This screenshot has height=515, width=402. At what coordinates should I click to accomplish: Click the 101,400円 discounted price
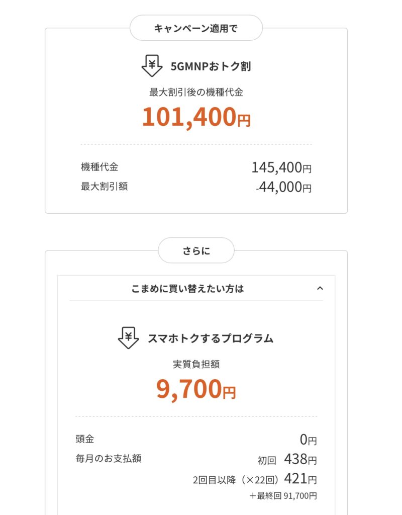point(196,117)
